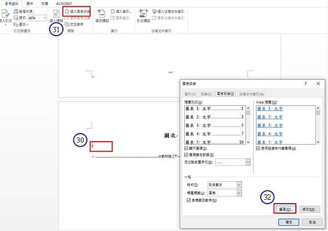The height and width of the screenshot is (231, 328).
Task: Click 交互參照 (Cross-reference)
Action: pos(74,25)
